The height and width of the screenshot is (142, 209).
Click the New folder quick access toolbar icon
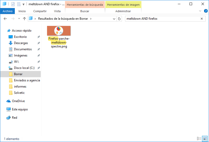coord(19,4)
